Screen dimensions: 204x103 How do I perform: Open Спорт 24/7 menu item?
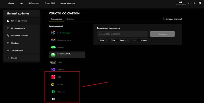tap(50, 3)
